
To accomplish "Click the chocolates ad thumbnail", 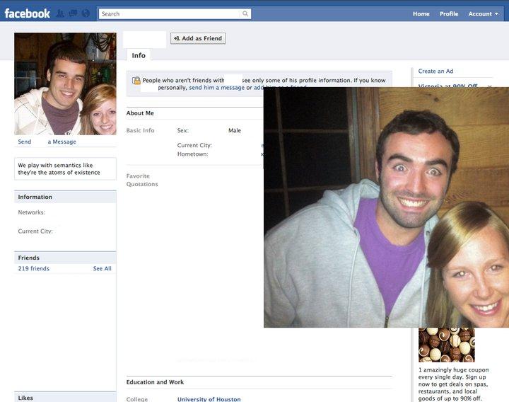I will (446, 345).
